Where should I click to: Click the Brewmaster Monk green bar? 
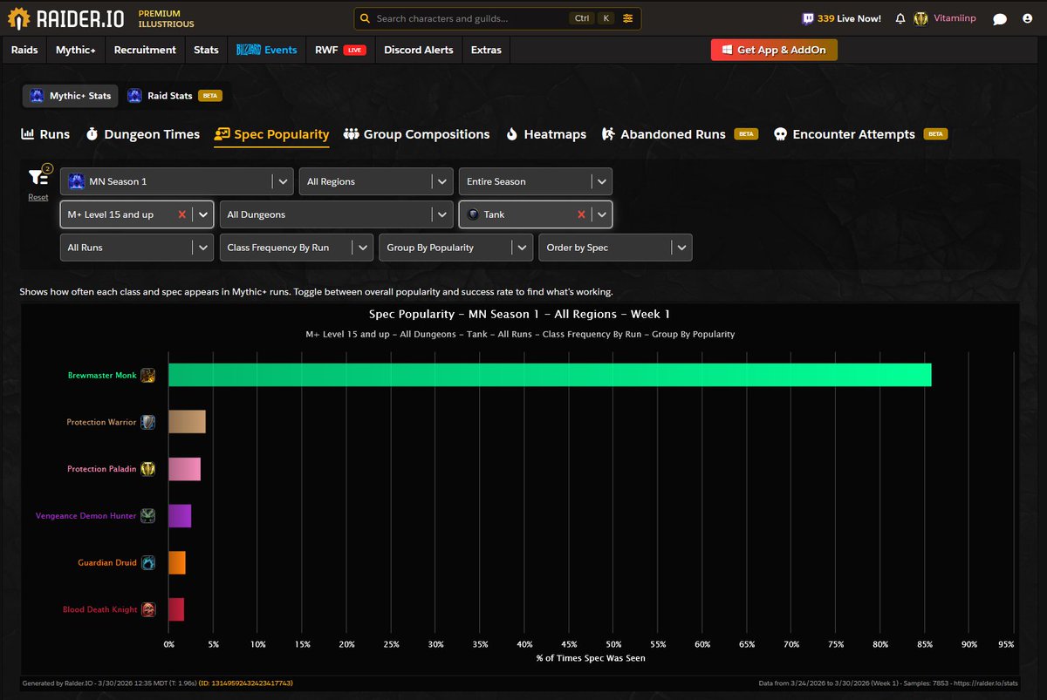(x=550, y=375)
